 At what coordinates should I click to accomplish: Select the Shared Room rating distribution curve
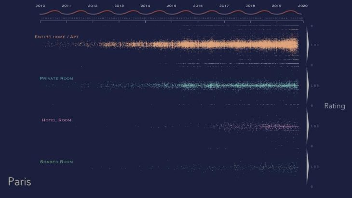point(308,167)
